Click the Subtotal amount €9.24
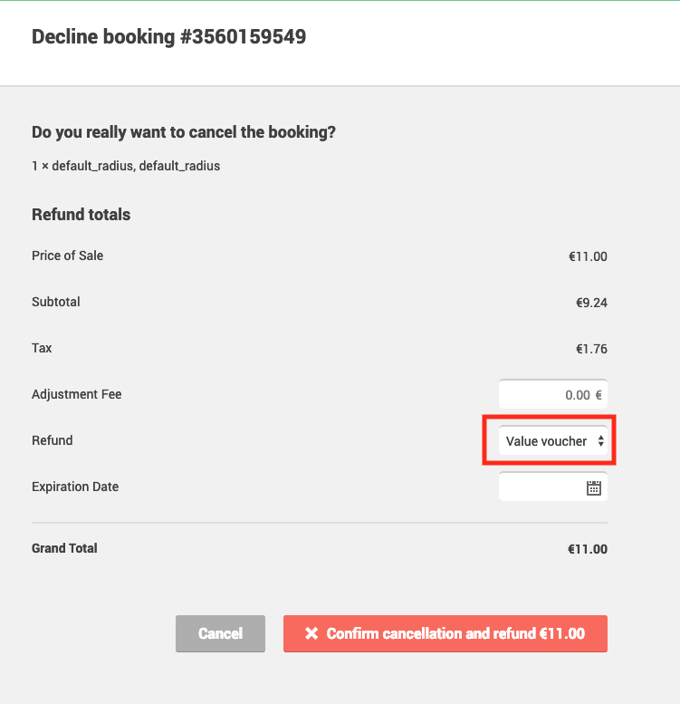Viewport: 680px width, 704px height. [x=591, y=303]
